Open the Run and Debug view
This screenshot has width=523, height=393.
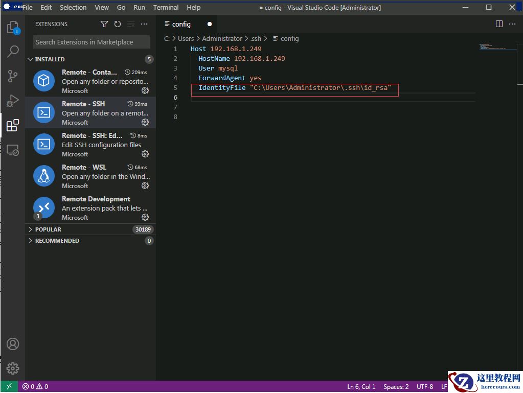[13, 101]
